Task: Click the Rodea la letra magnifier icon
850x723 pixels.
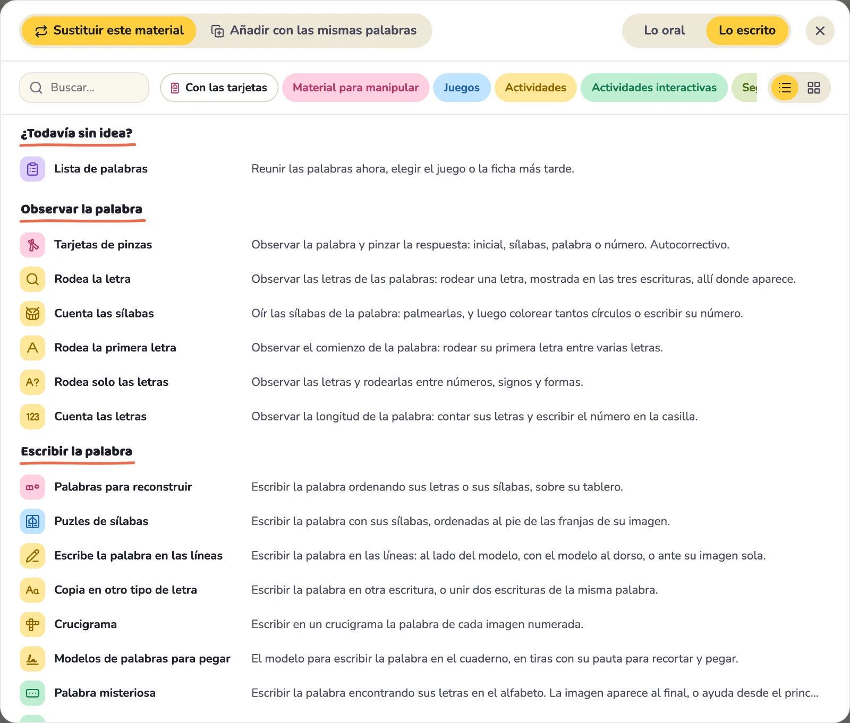Action: tap(32, 279)
